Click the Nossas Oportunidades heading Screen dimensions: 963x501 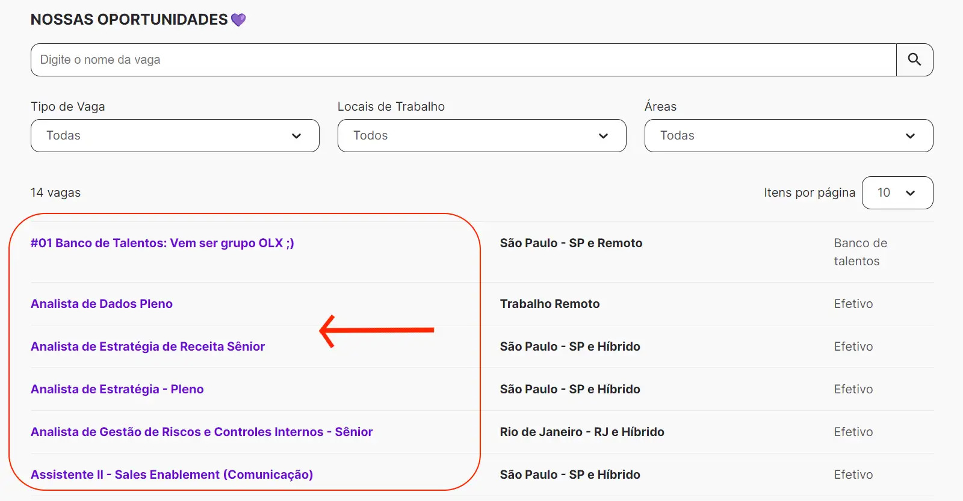coord(129,20)
